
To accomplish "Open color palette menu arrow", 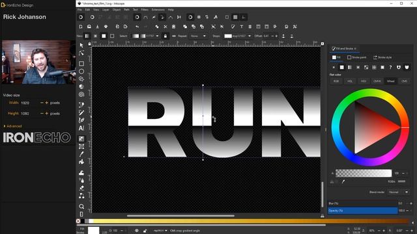I will (x=412, y=222).
